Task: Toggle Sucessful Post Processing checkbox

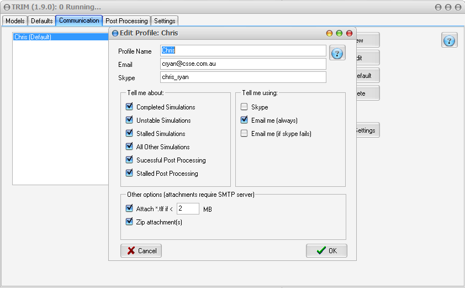Action: tap(129, 160)
